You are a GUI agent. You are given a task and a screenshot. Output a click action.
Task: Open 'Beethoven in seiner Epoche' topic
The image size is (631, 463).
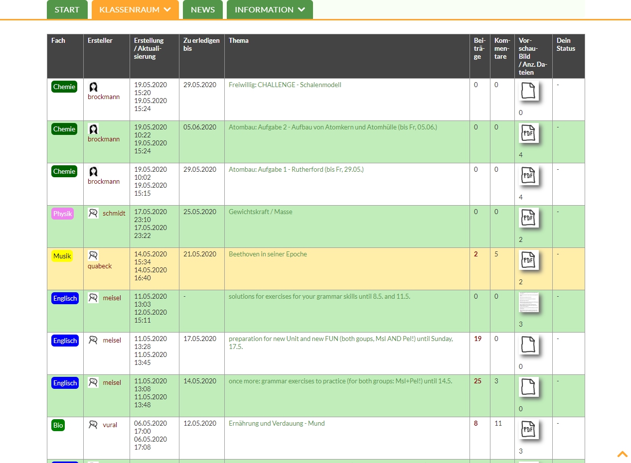pyautogui.click(x=268, y=254)
